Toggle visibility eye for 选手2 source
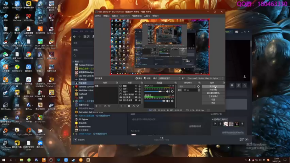Image resolution: width=290 pixels, height=163 pixels. coord(136,92)
